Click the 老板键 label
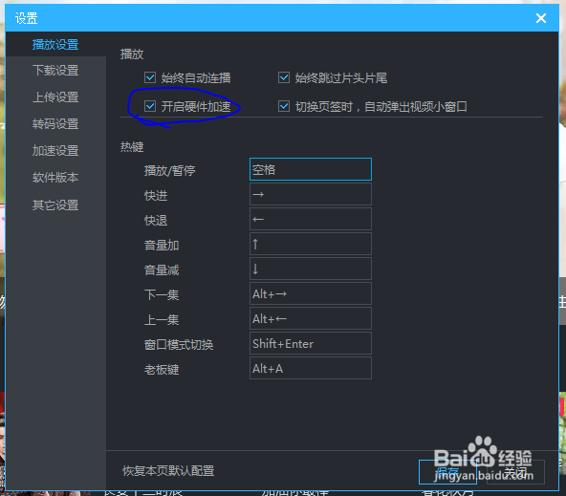566x496 pixels. pyautogui.click(x=162, y=370)
